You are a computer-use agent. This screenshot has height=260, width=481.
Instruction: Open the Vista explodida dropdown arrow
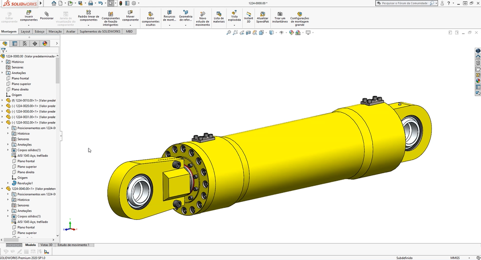(x=234, y=25)
